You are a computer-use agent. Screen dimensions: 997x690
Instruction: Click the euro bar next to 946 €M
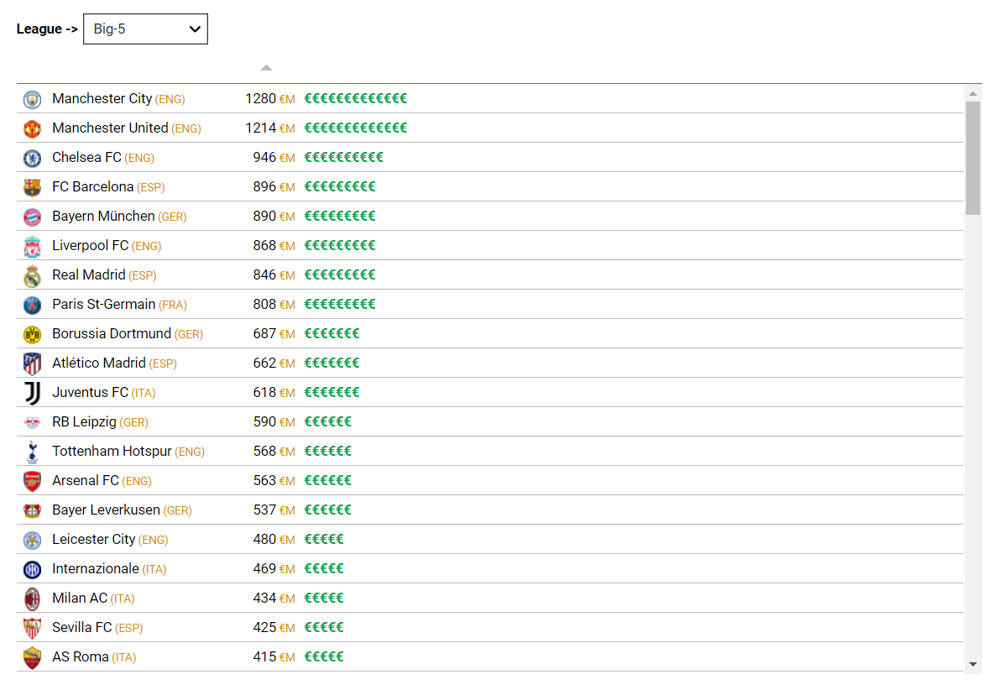pos(344,157)
